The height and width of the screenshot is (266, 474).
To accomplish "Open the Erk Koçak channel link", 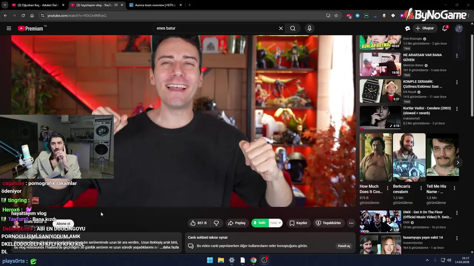I will (410, 92).
